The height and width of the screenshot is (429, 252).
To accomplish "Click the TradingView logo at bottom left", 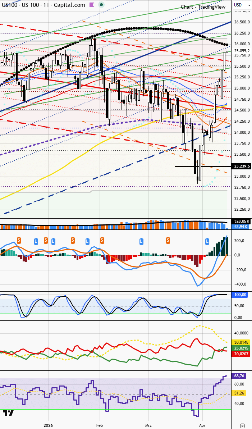I will [8, 413].
